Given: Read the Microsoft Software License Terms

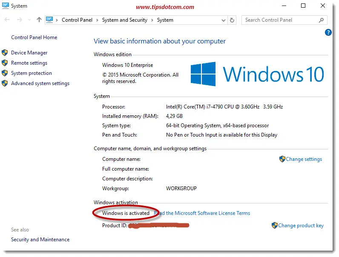Looking at the screenshot, I should pos(202,213).
